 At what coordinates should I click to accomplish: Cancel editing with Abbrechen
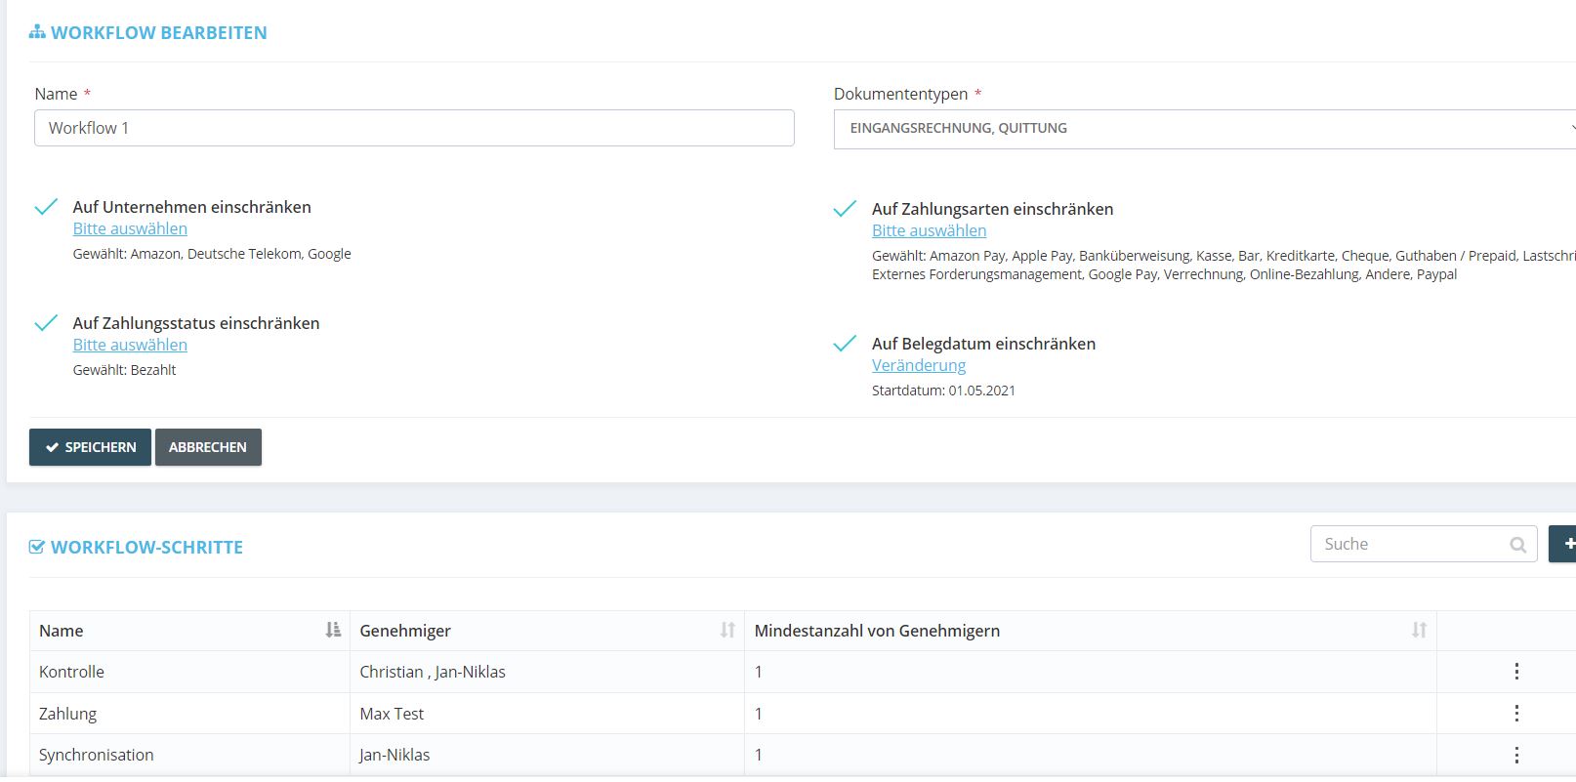pyautogui.click(x=208, y=447)
